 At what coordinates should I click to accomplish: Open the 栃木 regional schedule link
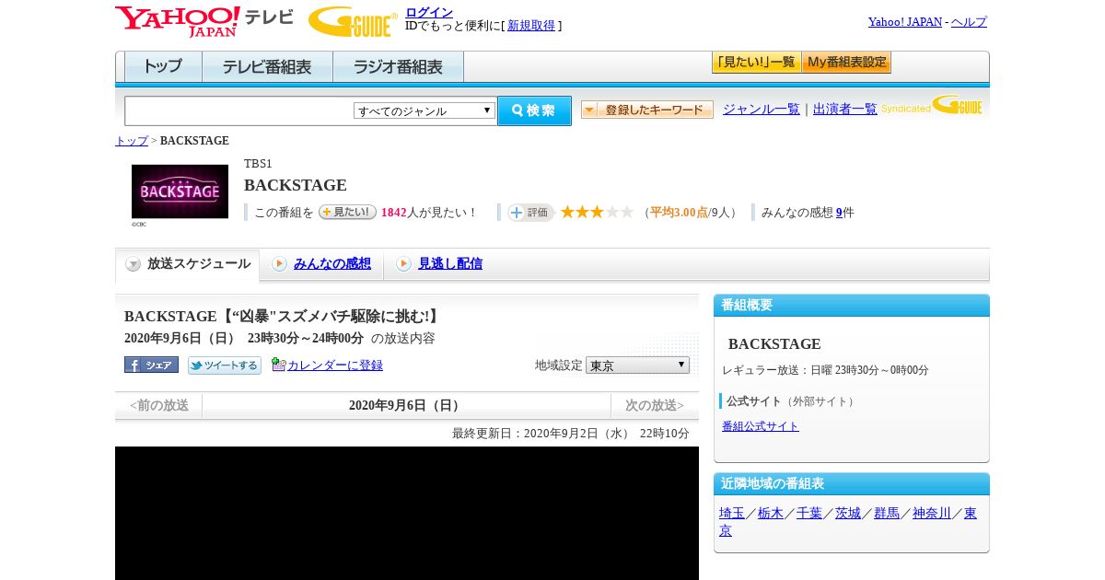(771, 513)
